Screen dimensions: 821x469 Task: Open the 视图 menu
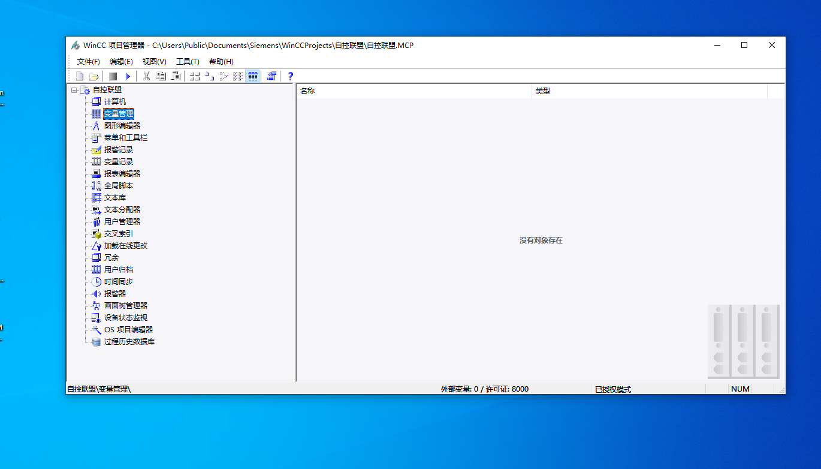point(153,61)
